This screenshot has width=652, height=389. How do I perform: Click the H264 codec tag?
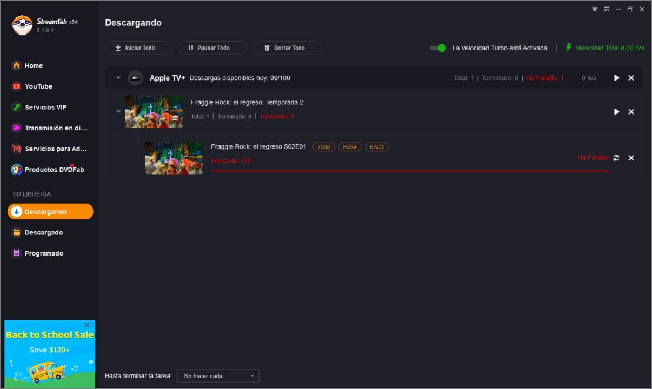tap(350, 146)
